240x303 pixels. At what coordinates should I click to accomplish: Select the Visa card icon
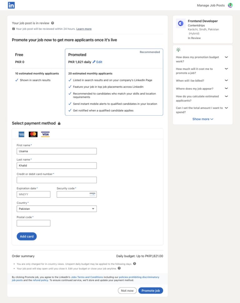click(x=45, y=134)
